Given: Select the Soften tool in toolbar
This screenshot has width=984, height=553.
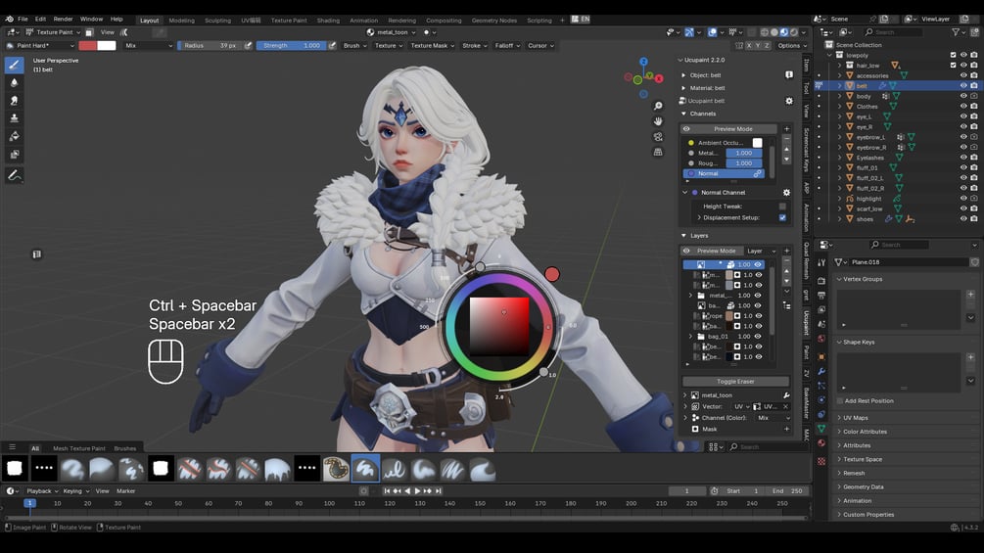Looking at the screenshot, I should tap(15, 82).
